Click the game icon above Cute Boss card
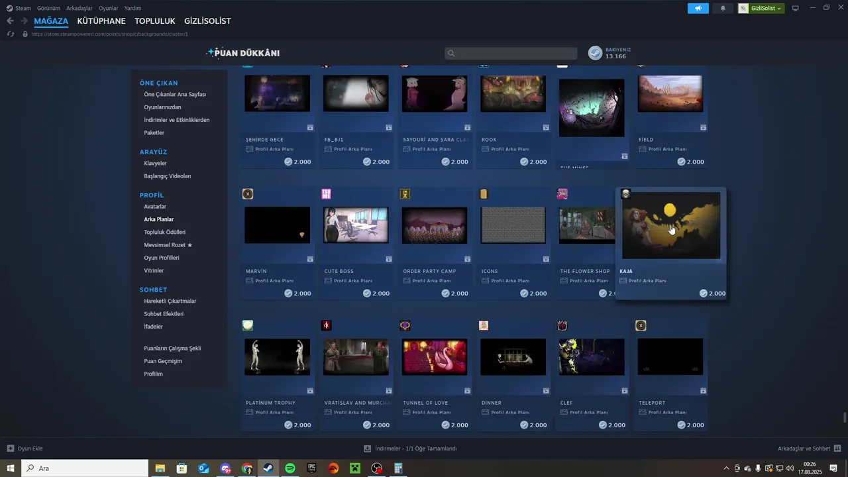This screenshot has width=848, height=477. click(327, 194)
